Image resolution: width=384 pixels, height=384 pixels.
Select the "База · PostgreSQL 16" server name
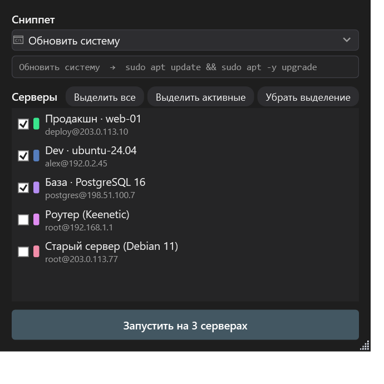pyautogui.click(x=95, y=183)
